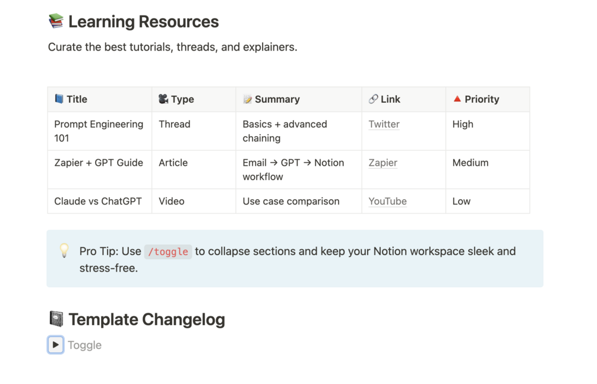This screenshot has height=384, width=597.
Task: Click the camera icon in Type header
Action: [x=163, y=99]
